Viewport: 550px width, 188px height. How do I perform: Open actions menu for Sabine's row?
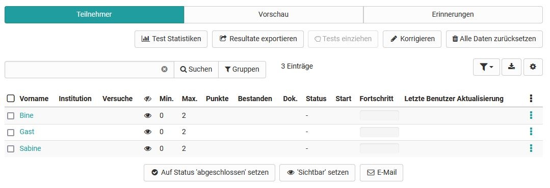click(531, 148)
